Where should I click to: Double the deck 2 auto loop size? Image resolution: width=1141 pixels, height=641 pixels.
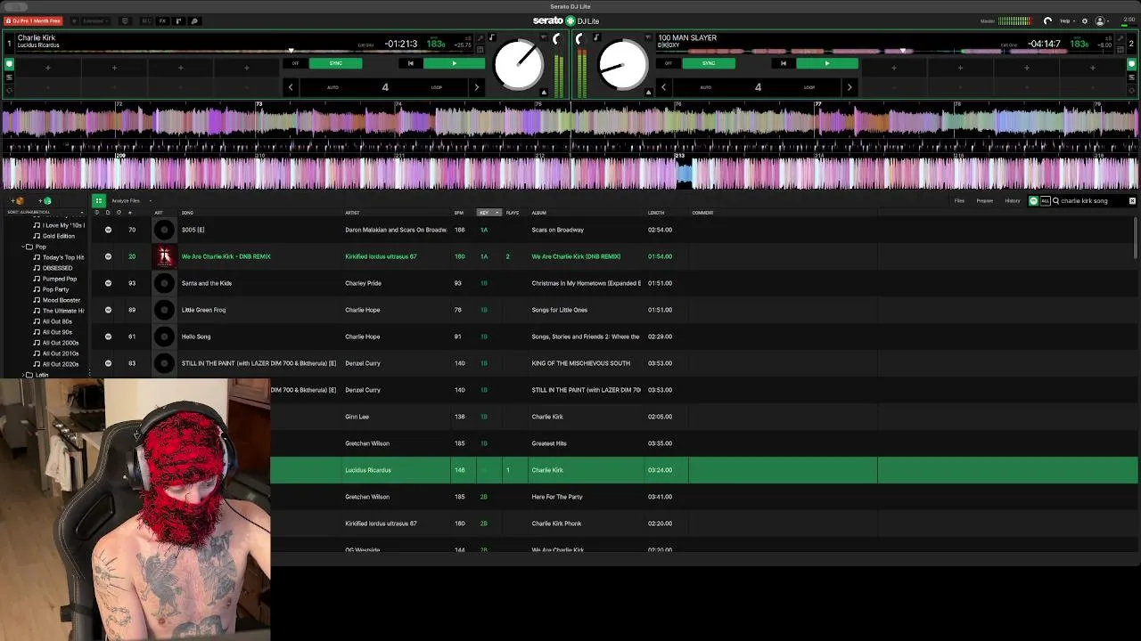pos(850,87)
